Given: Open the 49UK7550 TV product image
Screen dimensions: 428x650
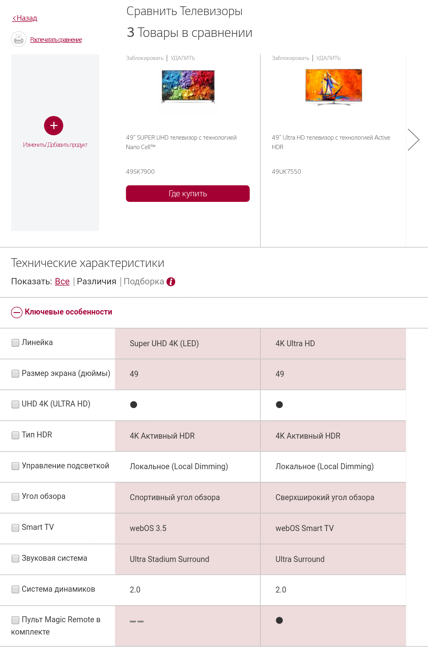Looking at the screenshot, I should coord(334,87).
